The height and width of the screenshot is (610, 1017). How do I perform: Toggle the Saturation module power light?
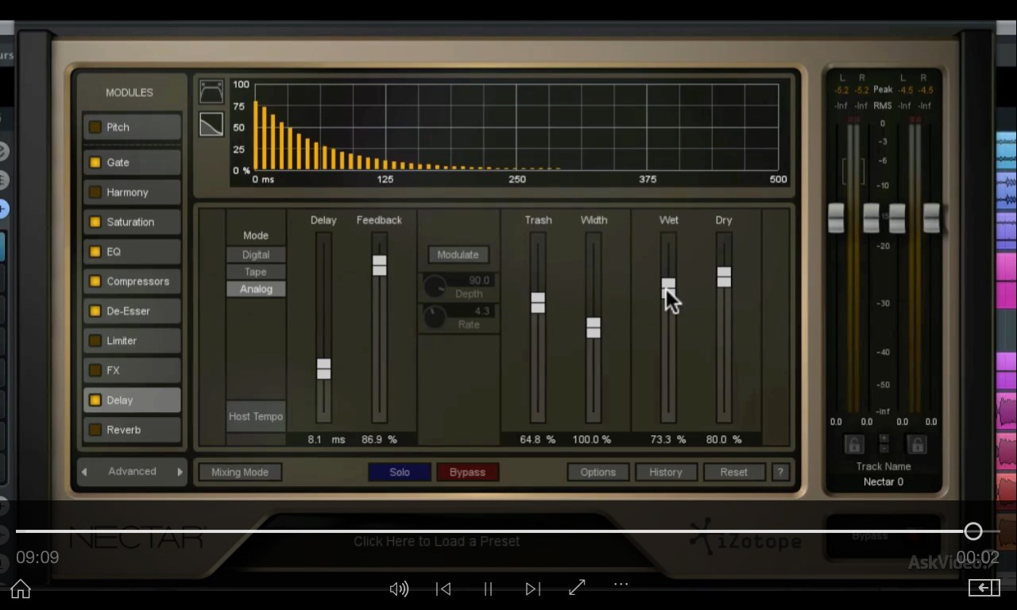(x=95, y=222)
